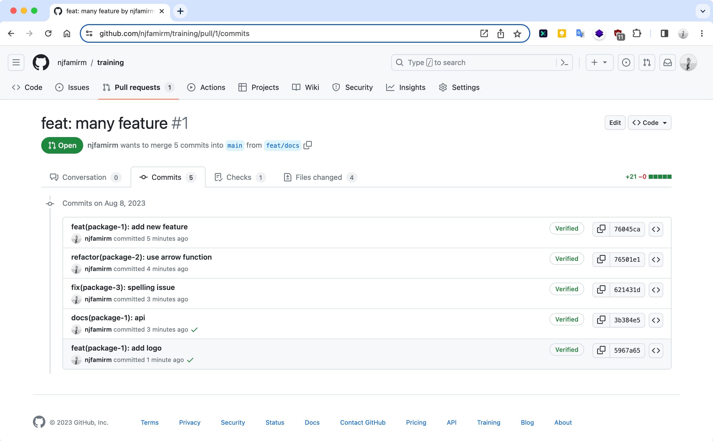Open GitHub command palette icon
Image resolution: width=713 pixels, height=441 pixels.
[564, 62]
